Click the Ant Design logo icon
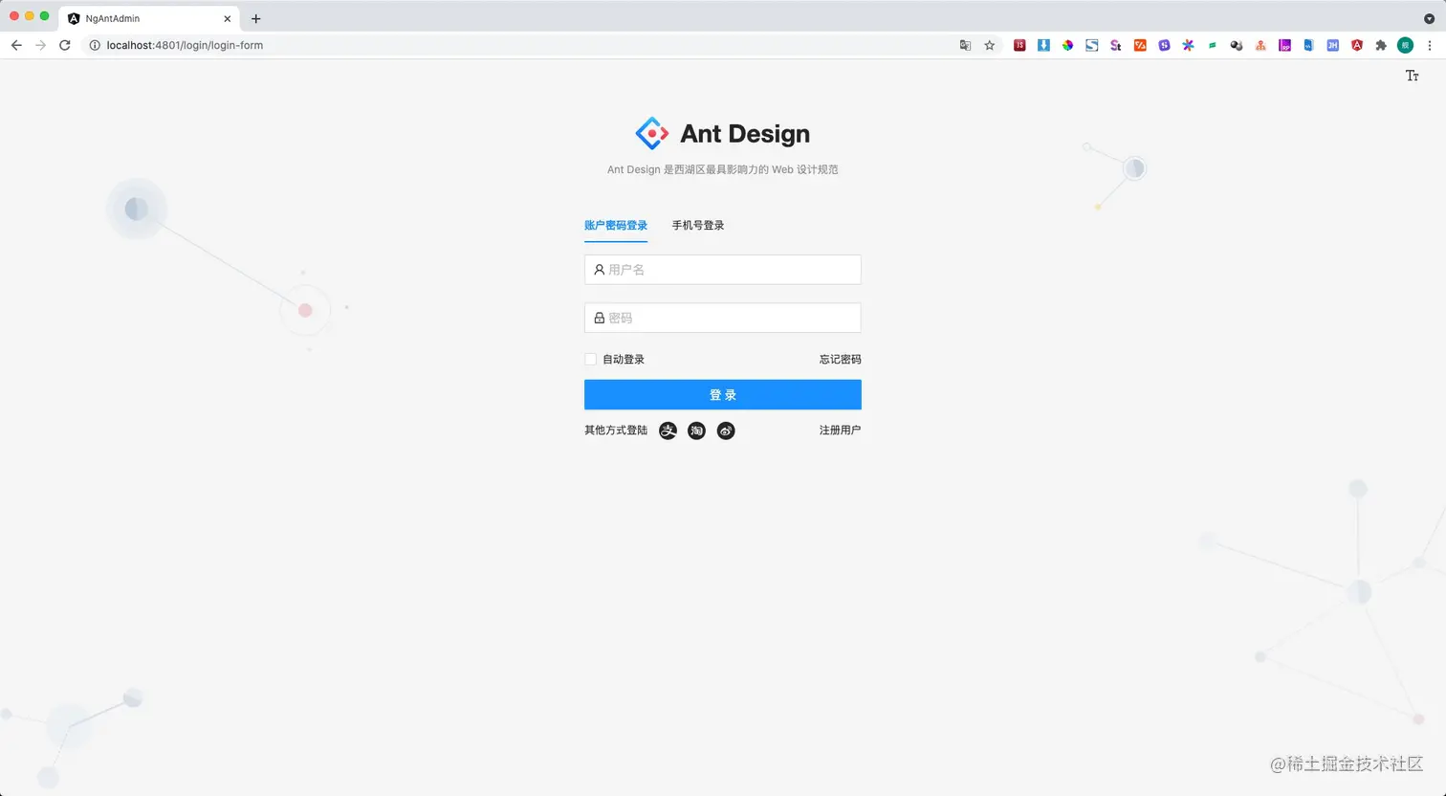 652,134
